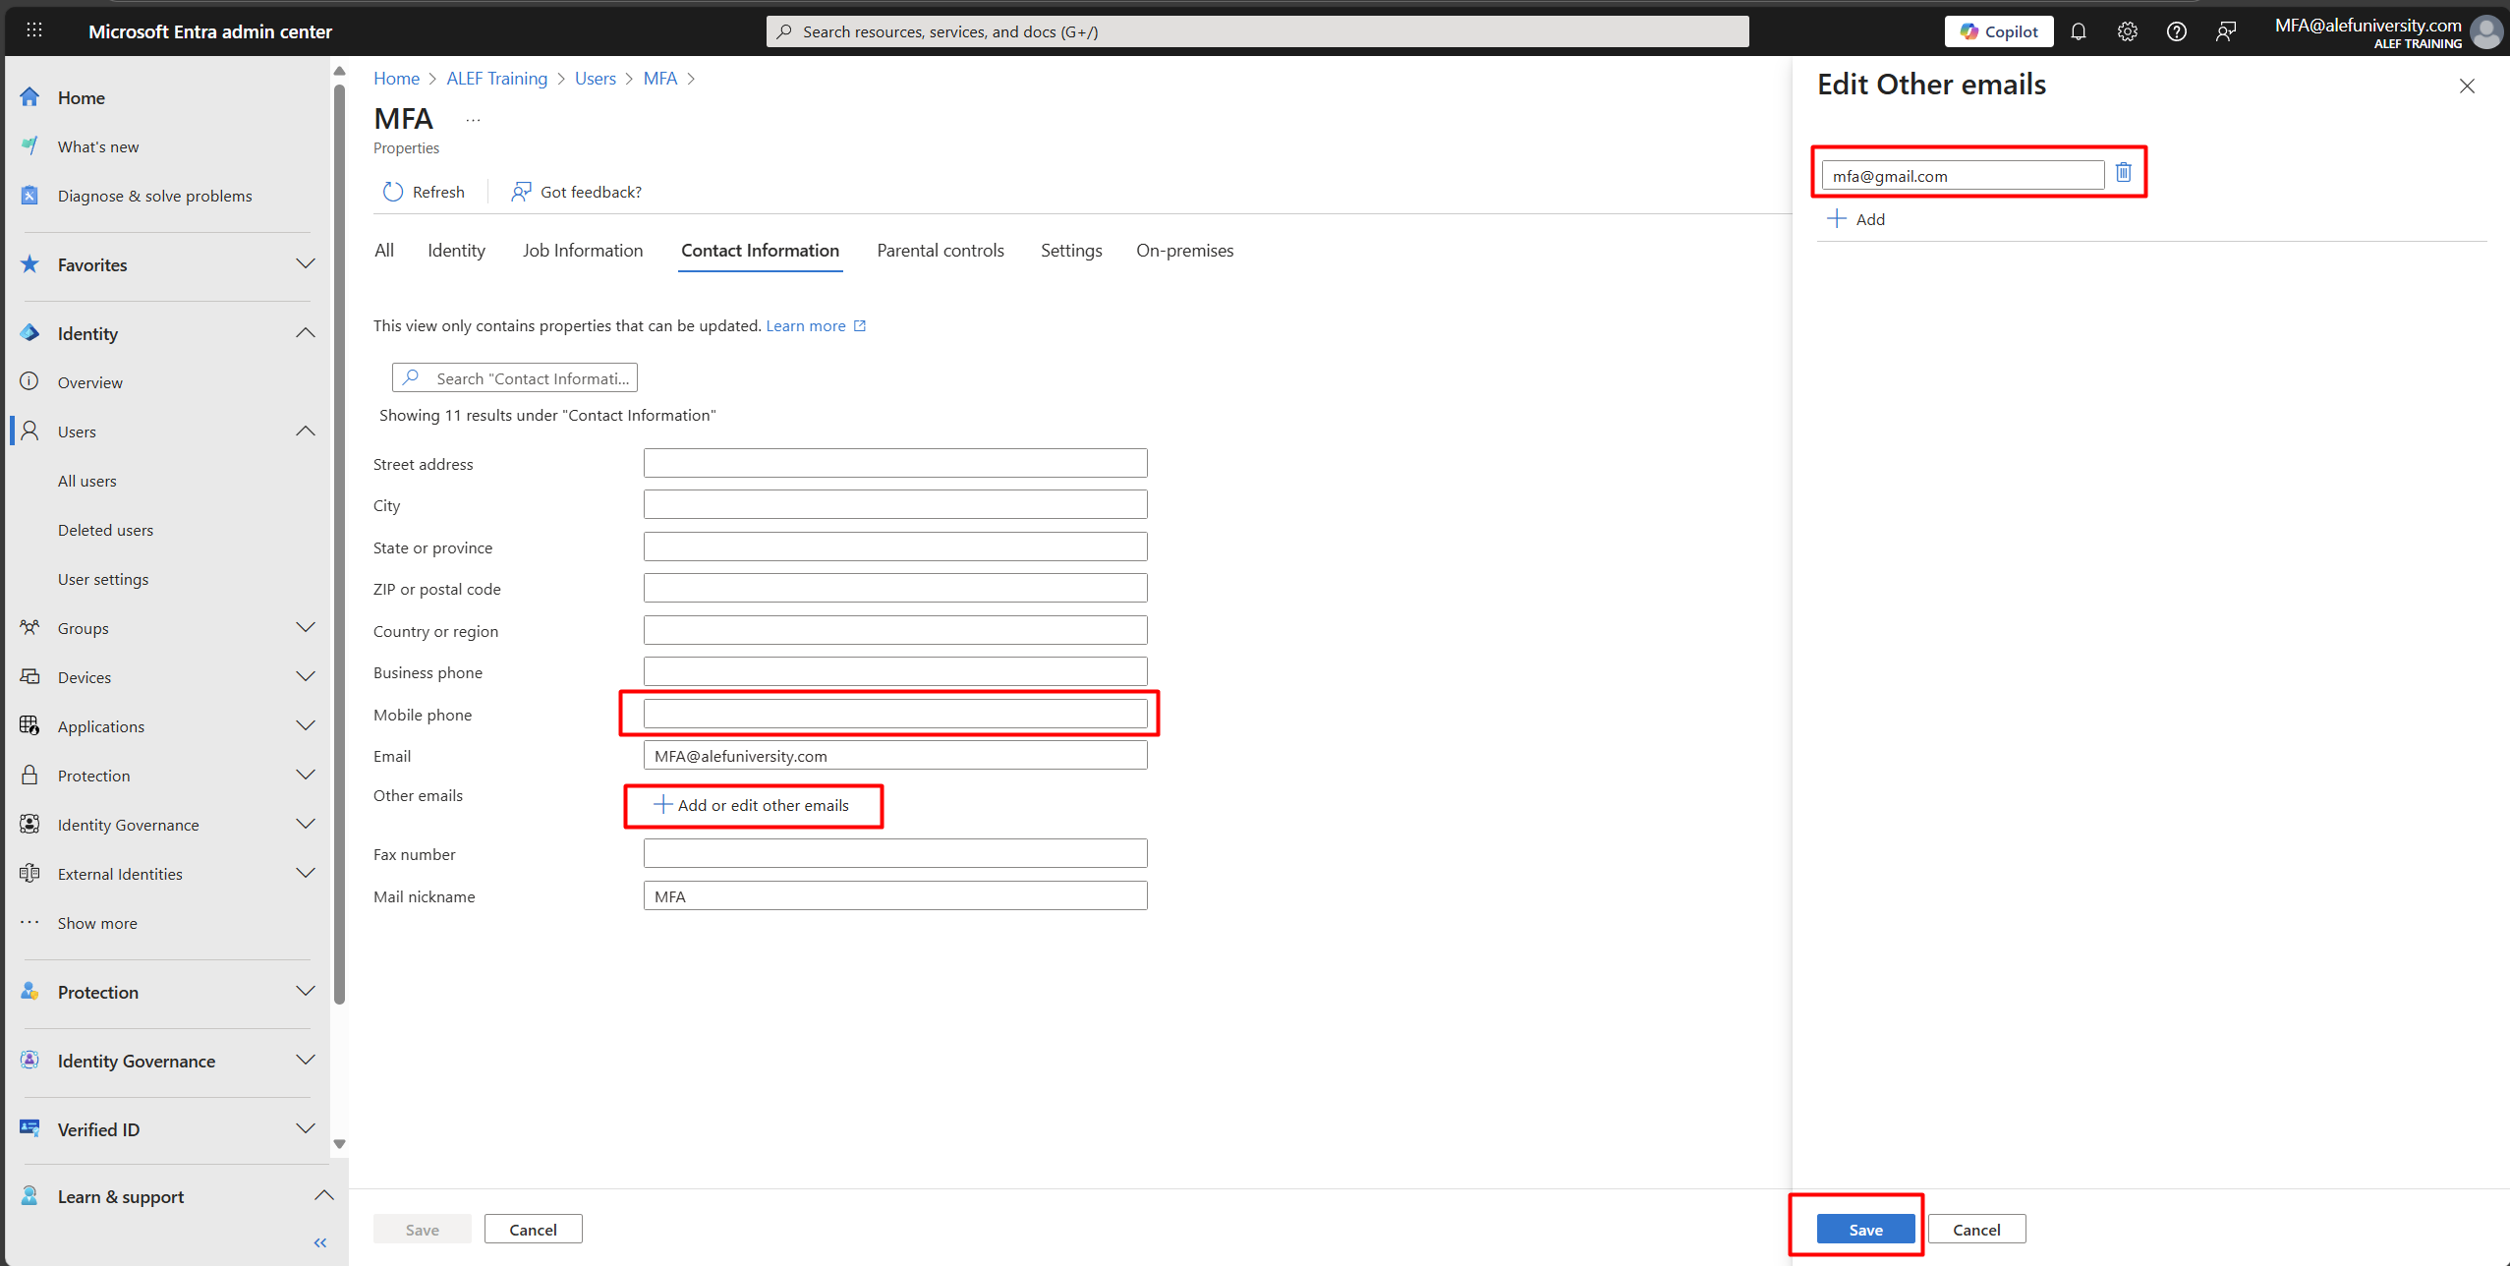Click Show more in sidebar
Viewport: 2510px width, 1266px height.
click(x=97, y=923)
